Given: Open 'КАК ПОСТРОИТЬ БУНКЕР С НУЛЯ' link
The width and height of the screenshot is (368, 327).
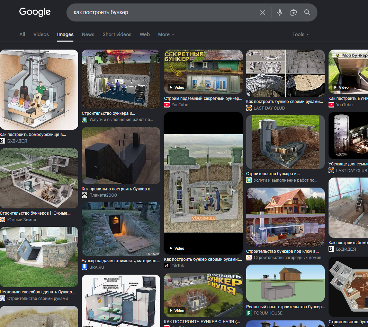Looking at the screenshot, I should [x=202, y=321].
